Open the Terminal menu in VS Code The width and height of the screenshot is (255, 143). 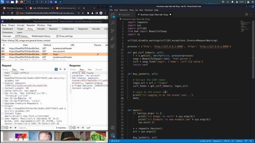(149, 10)
